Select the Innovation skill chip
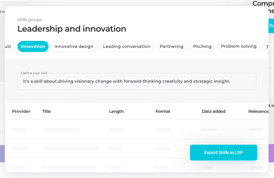 tap(33, 46)
